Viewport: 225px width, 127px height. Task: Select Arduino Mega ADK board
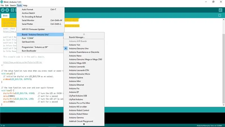point(84,63)
